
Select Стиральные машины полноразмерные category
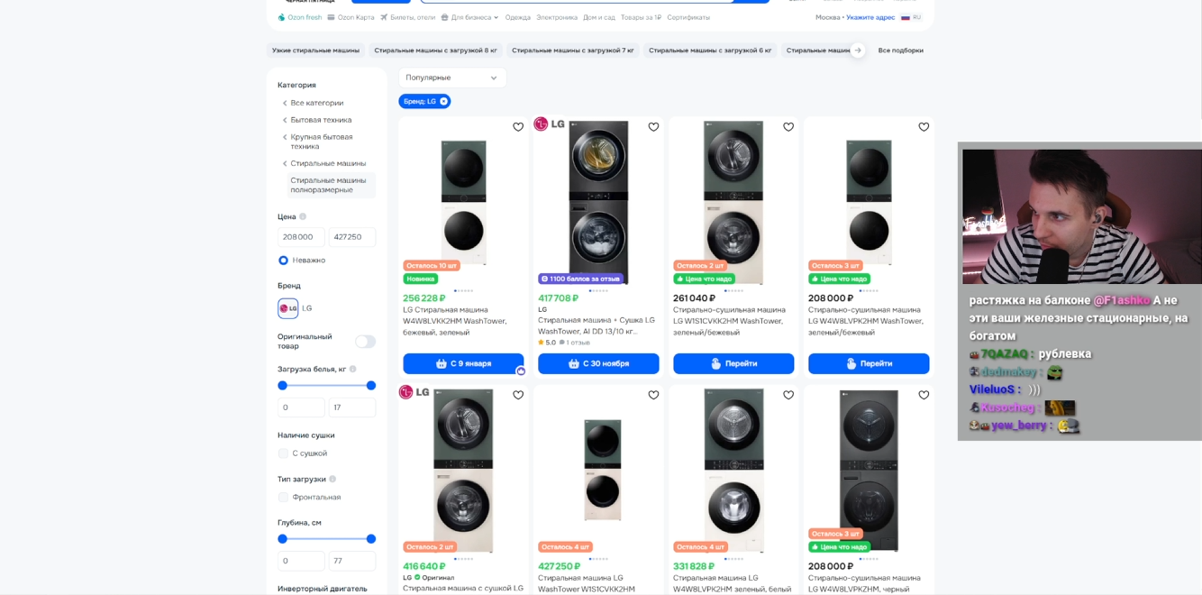pyautogui.click(x=331, y=185)
